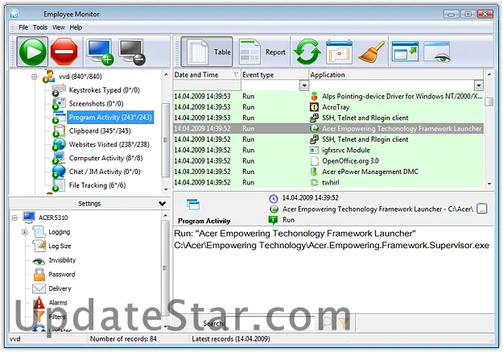Sort by Event type column header

(274, 75)
